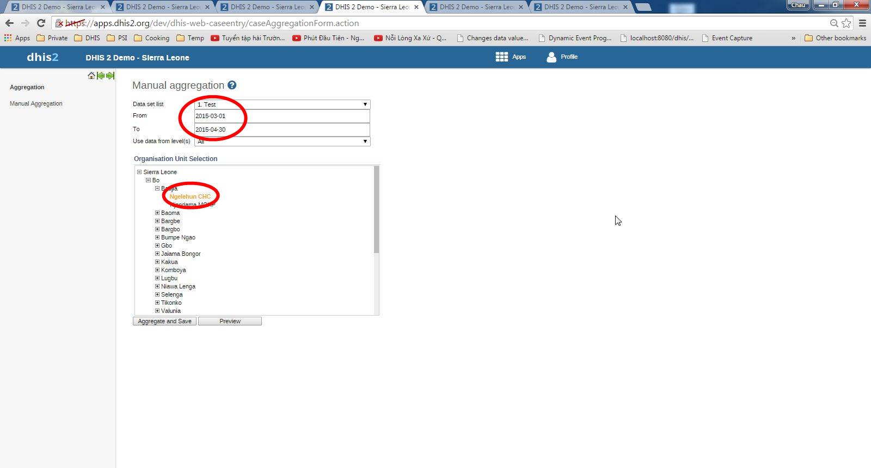This screenshot has width=871, height=468.
Task: Open the Other bookmarks folder
Action: (835, 38)
